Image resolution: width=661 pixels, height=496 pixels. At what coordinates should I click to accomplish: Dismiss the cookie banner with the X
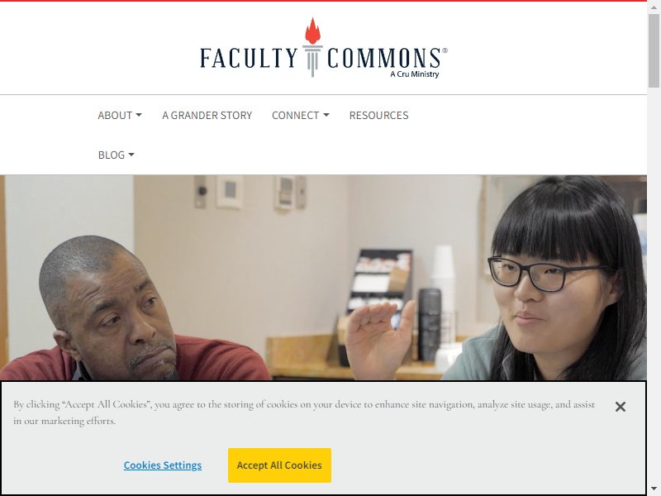point(621,407)
